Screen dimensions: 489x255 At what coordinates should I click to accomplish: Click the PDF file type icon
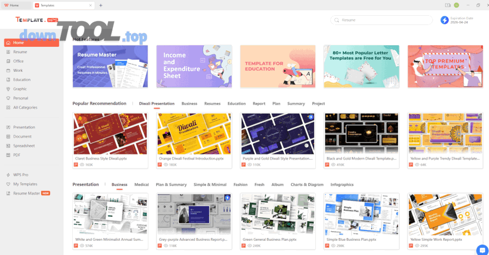8,155
